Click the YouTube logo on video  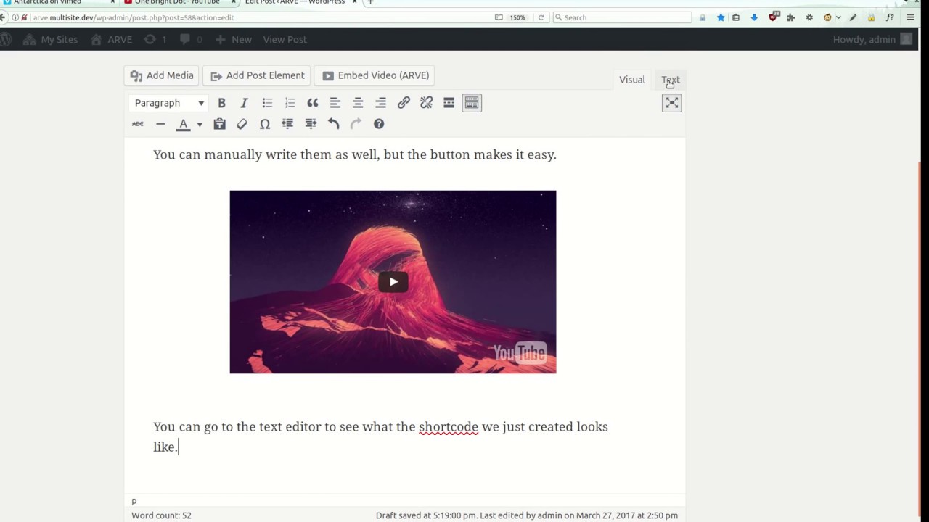(520, 353)
